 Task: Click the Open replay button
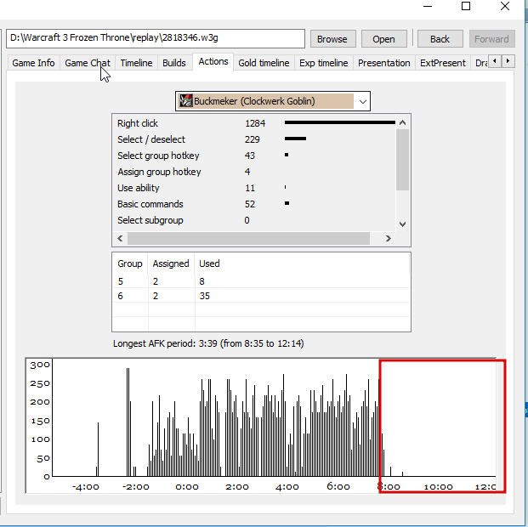click(383, 39)
